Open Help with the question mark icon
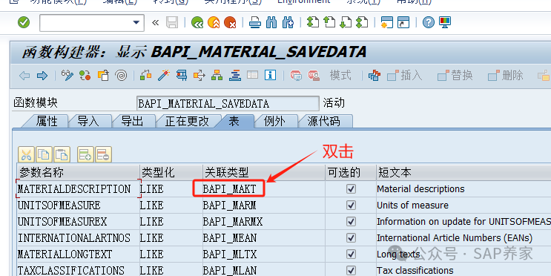551x276 pixels. [x=429, y=23]
